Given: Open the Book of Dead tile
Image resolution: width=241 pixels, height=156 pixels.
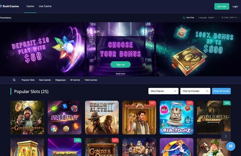Looking at the screenshot, I should pyautogui.click(x=139, y=117).
